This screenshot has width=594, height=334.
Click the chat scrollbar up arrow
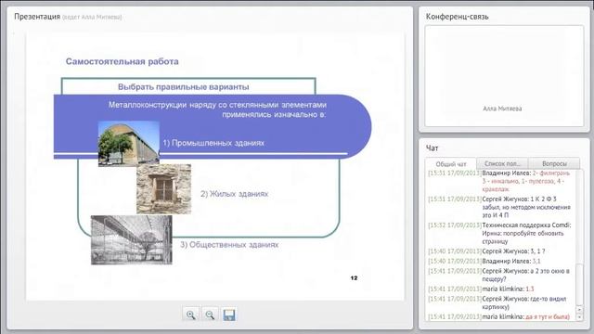tap(579, 309)
